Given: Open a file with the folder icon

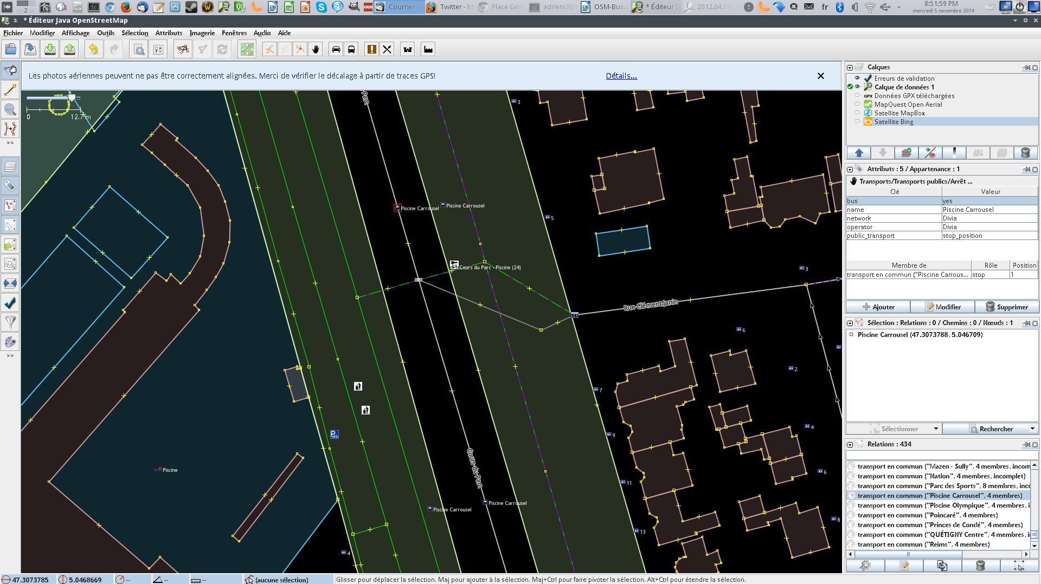Looking at the screenshot, I should pyautogui.click(x=11, y=49).
